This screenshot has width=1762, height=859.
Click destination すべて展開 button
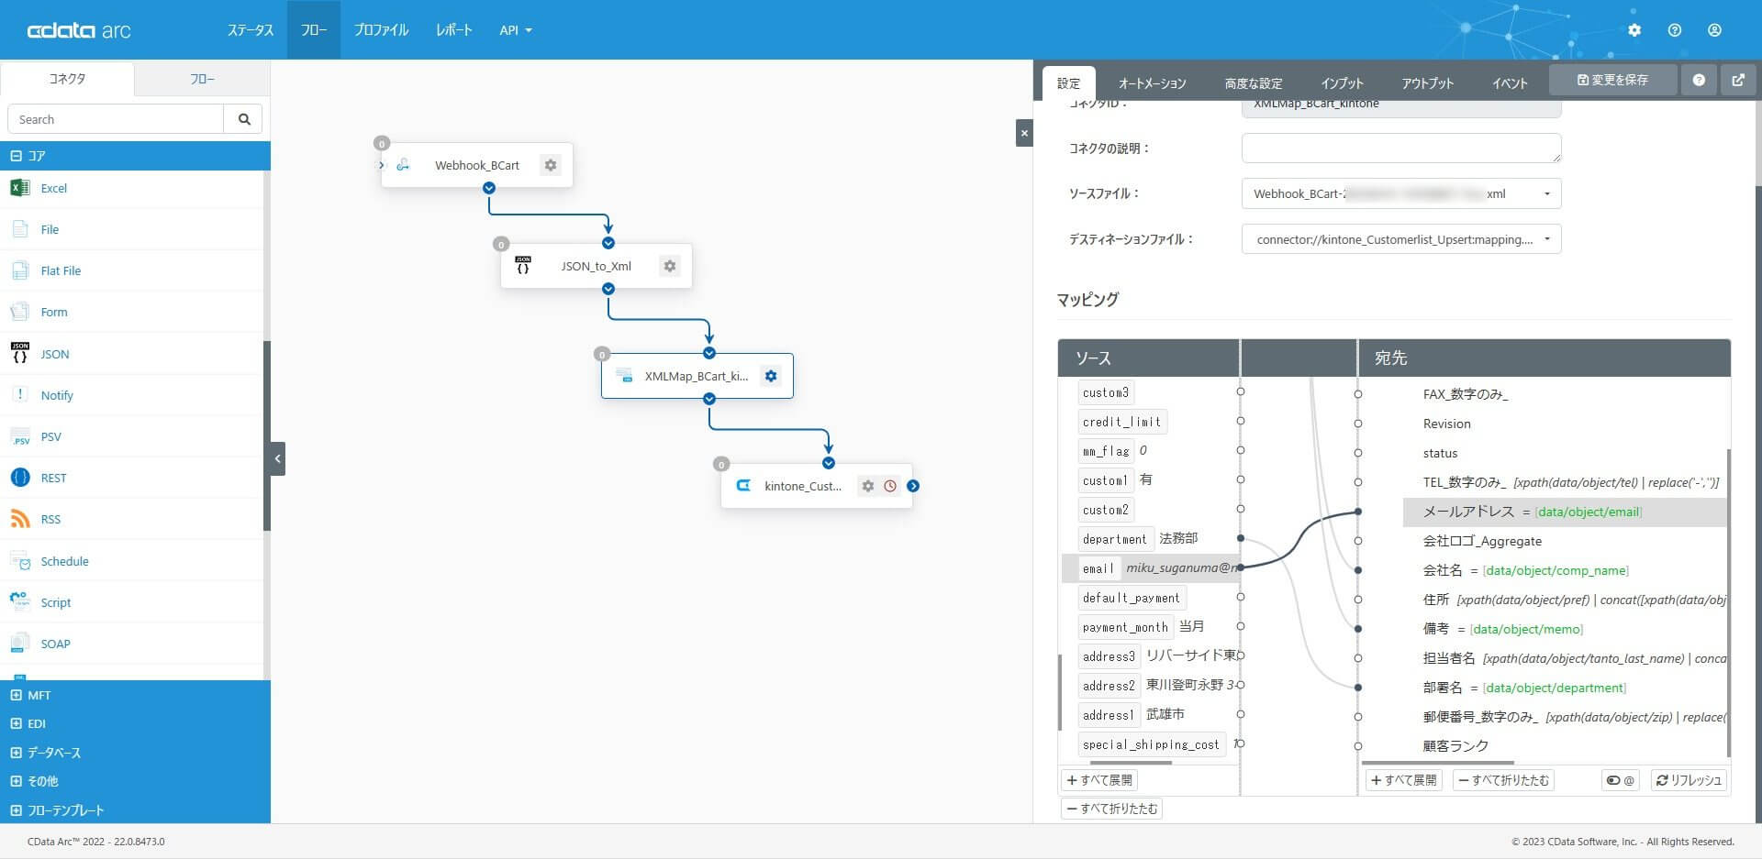click(x=1404, y=780)
